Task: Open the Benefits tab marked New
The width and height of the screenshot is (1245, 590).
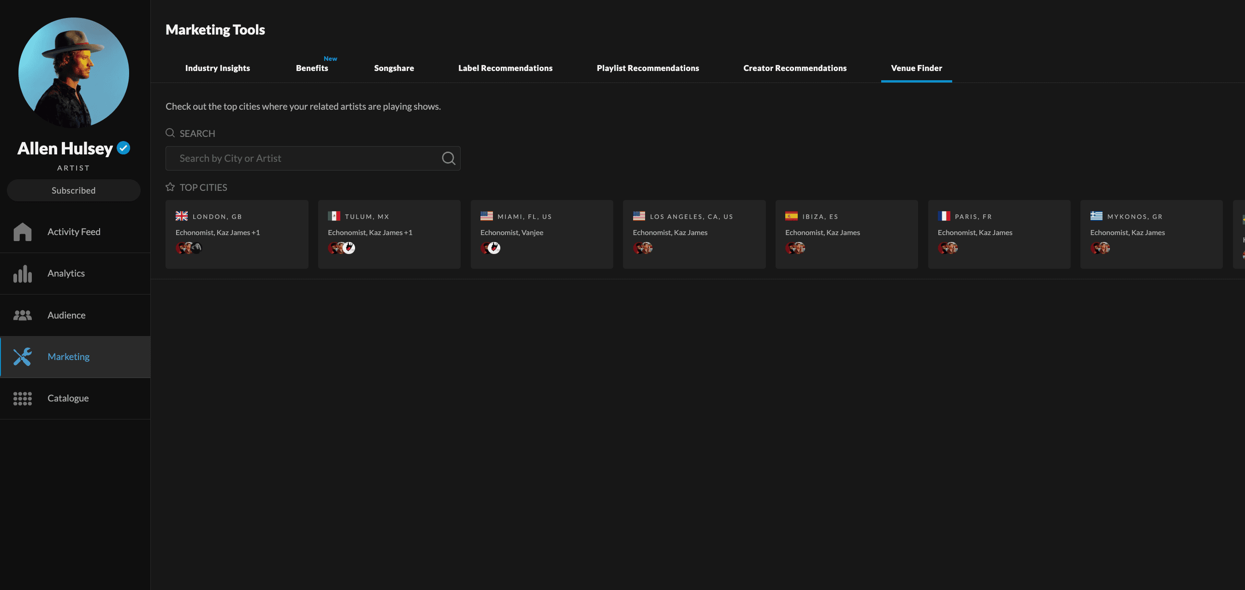Action: pyautogui.click(x=311, y=68)
